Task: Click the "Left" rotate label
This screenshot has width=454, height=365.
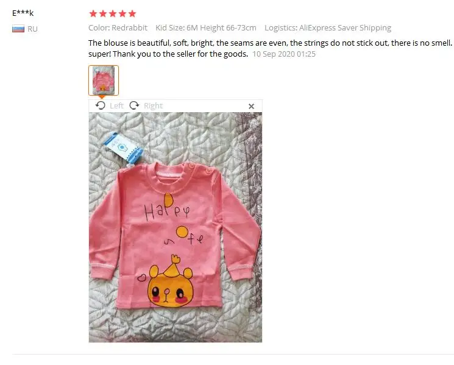Action: click(x=116, y=105)
